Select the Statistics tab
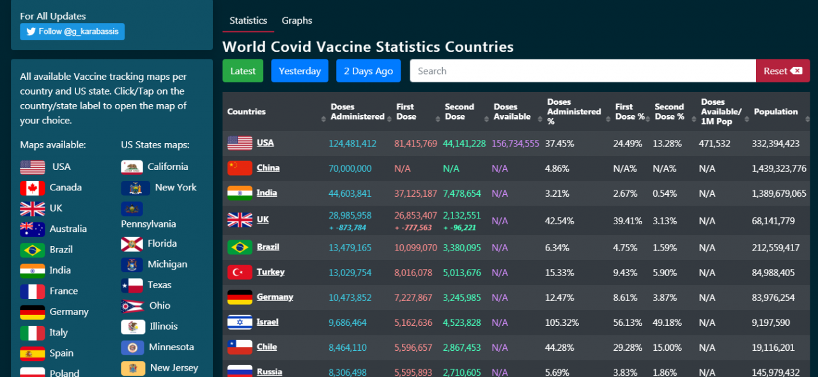The height and width of the screenshot is (377, 818). tap(248, 20)
